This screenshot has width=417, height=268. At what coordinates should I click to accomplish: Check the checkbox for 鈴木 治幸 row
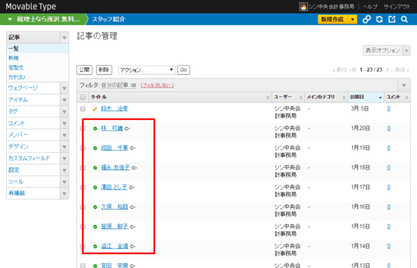(x=83, y=108)
